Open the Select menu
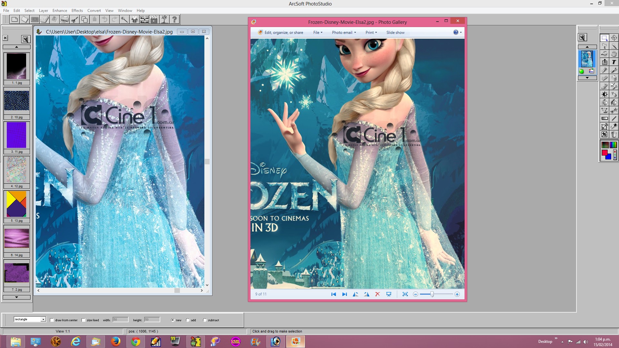This screenshot has height=348, width=619. pyautogui.click(x=29, y=11)
